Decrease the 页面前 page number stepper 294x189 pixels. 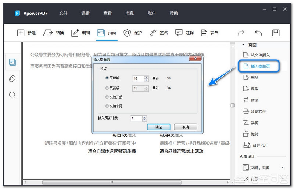(146, 80)
